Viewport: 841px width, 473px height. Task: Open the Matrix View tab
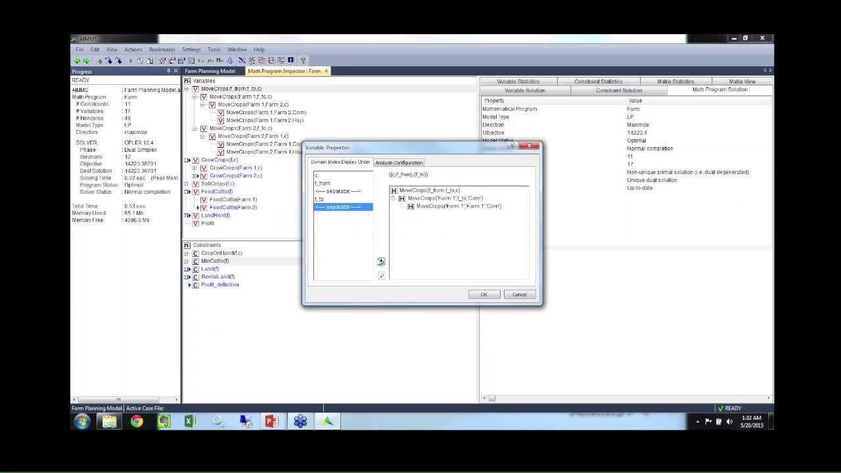tap(742, 81)
